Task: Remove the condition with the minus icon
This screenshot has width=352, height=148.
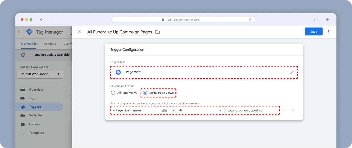Action: click(x=284, y=110)
